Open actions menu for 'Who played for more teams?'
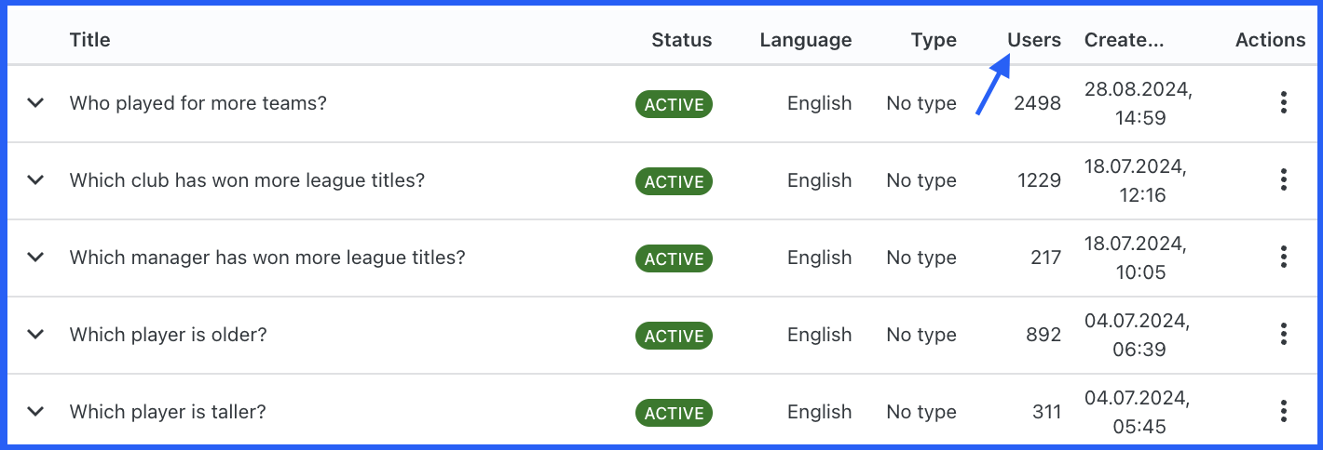 click(x=1283, y=103)
